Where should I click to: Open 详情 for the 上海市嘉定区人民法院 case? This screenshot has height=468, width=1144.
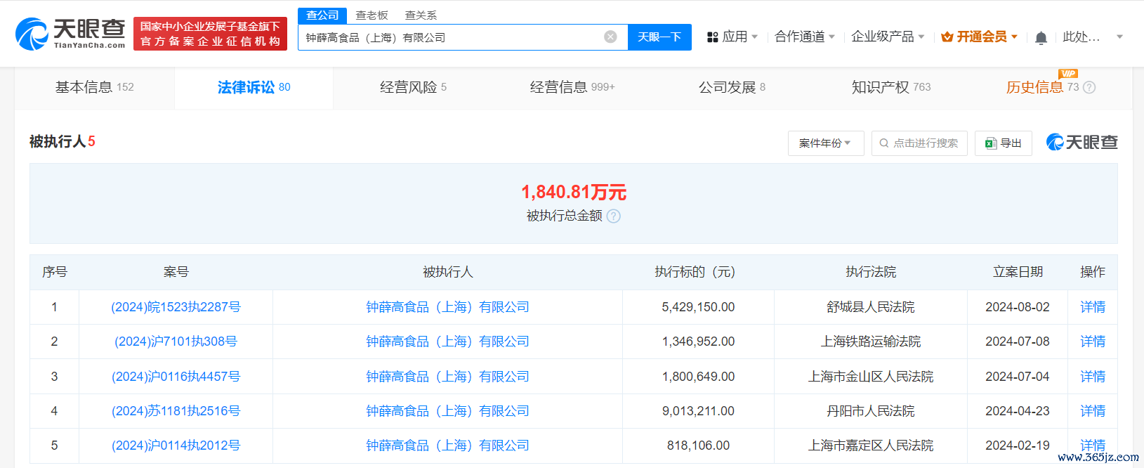(x=1093, y=446)
